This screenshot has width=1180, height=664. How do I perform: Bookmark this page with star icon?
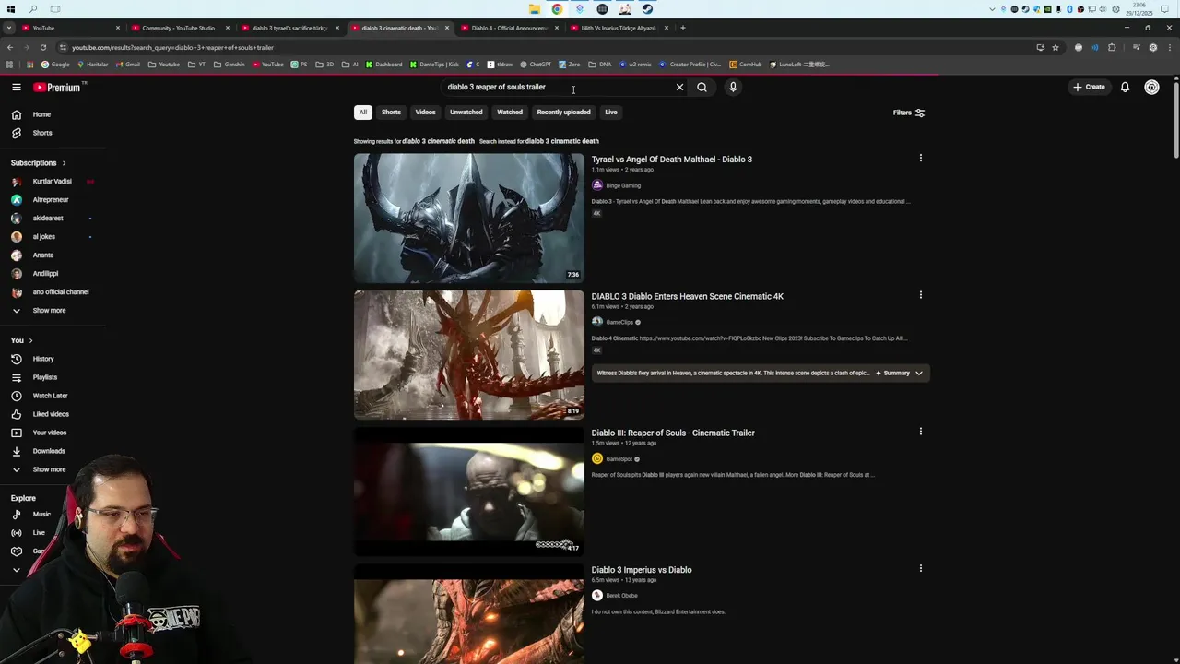tap(1056, 47)
